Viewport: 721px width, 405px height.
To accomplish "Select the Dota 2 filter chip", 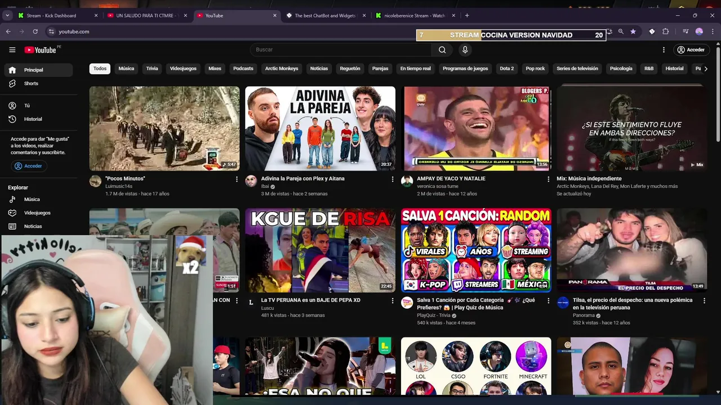I will [507, 69].
